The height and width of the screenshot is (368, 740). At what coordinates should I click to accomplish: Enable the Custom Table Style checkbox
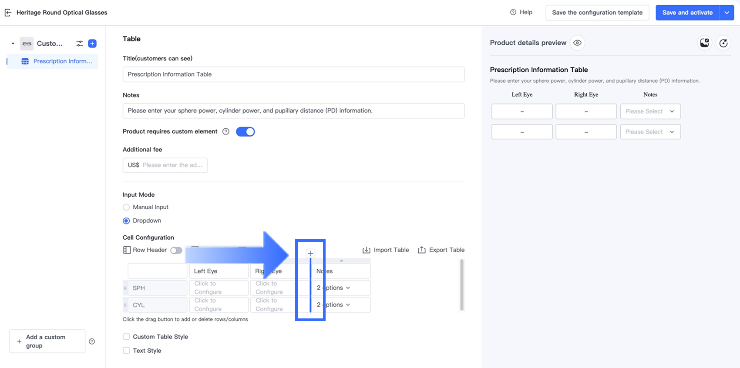tap(126, 337)
